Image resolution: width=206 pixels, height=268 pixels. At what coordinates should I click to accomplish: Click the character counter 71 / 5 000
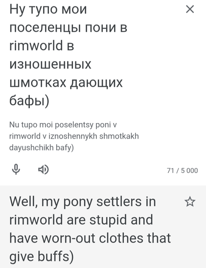click(x=183, y=171)
